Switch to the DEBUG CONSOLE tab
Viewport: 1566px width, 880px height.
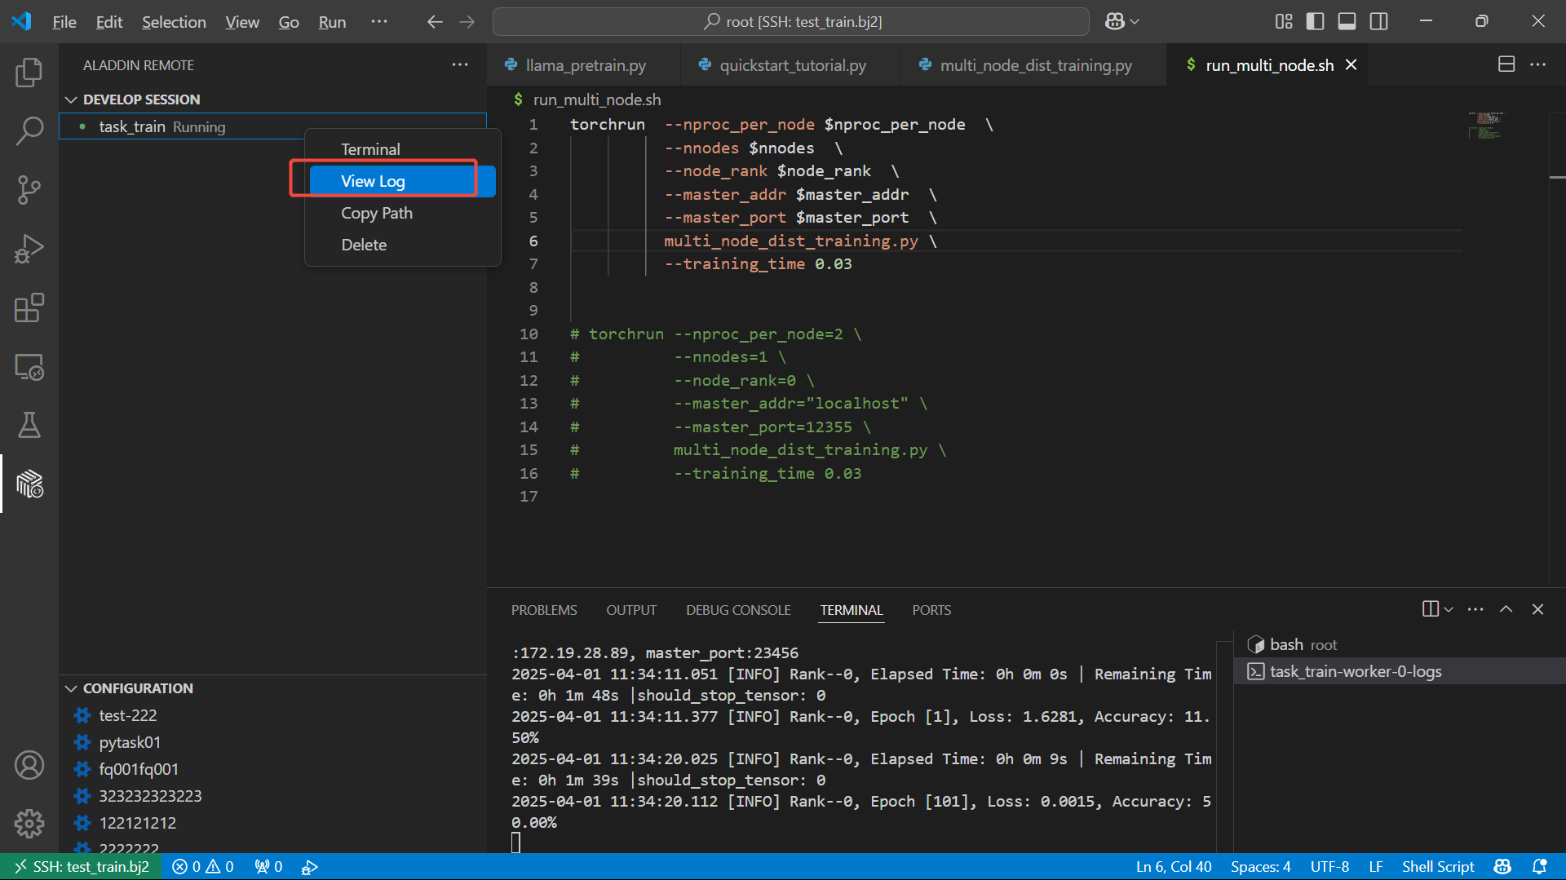(x=738, y=610)
